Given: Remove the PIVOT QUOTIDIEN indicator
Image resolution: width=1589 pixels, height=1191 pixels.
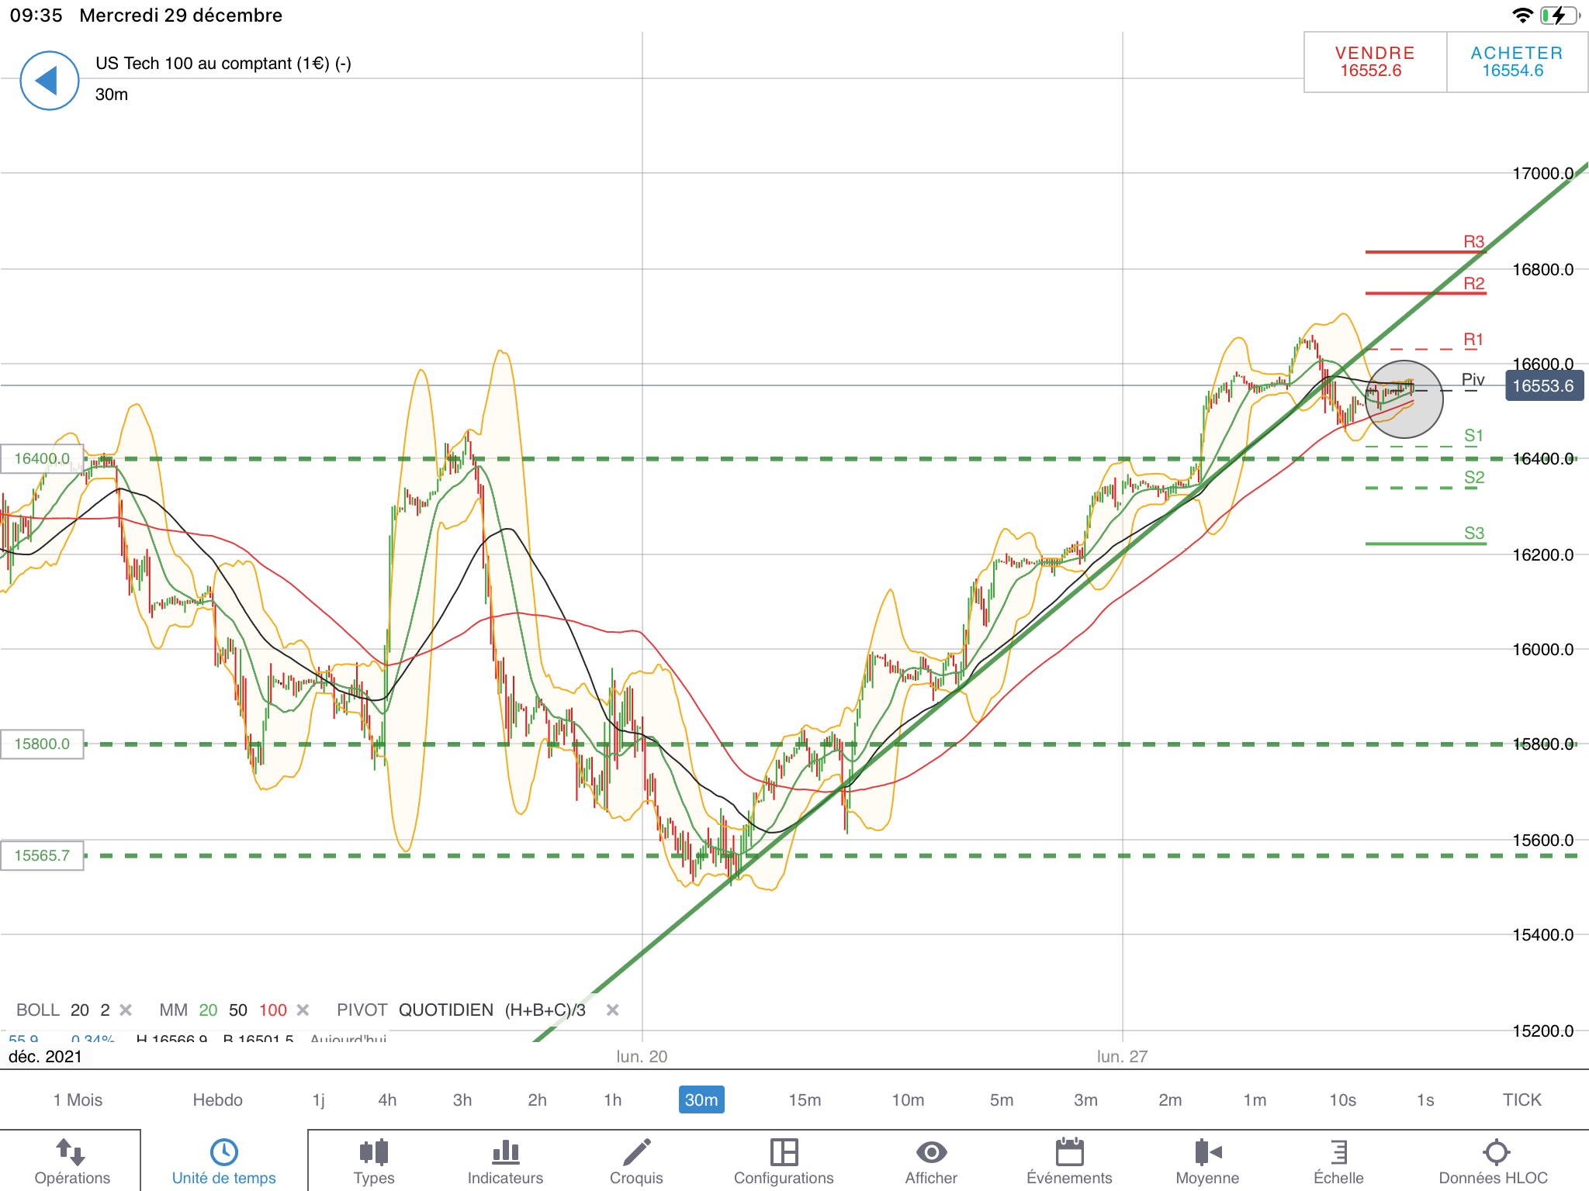Looking at the screenshot, I should click(612, 1010).
